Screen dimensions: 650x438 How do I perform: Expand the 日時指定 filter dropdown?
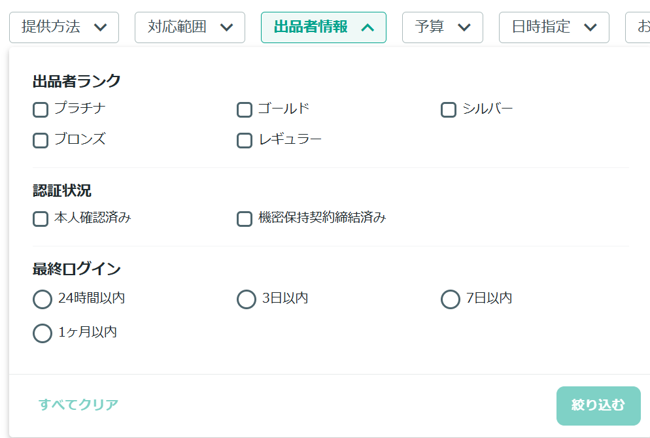click(x=554, y=27)
